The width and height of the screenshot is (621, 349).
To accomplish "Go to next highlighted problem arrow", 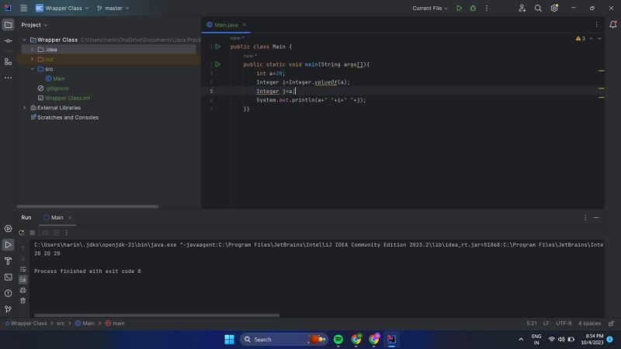I will 599,38.
